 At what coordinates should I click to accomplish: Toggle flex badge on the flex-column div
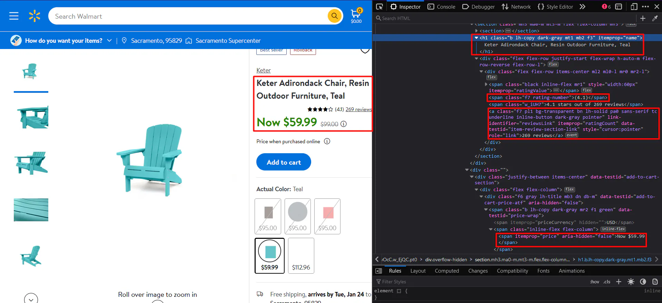click(570, 189)
